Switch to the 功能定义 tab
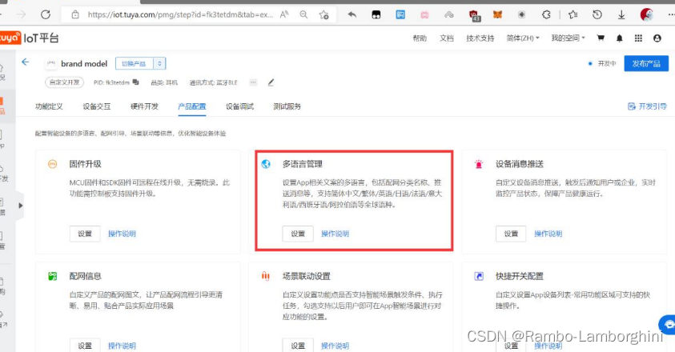The height and width of the screenshot is (352, 675). pos(49,106)
